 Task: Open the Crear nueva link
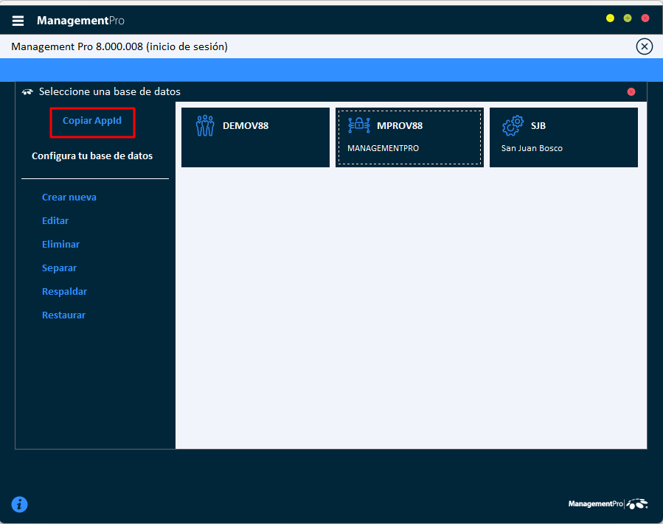tap(69, 197)
